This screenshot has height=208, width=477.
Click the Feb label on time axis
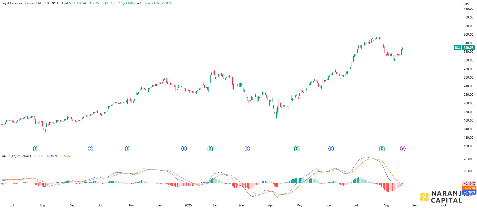[216, 205]
